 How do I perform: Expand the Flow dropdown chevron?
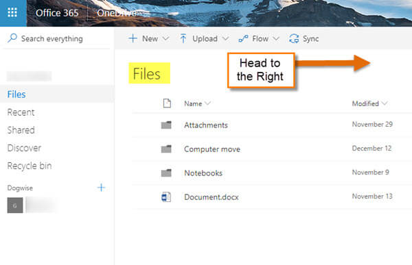(x=275, y=38)
